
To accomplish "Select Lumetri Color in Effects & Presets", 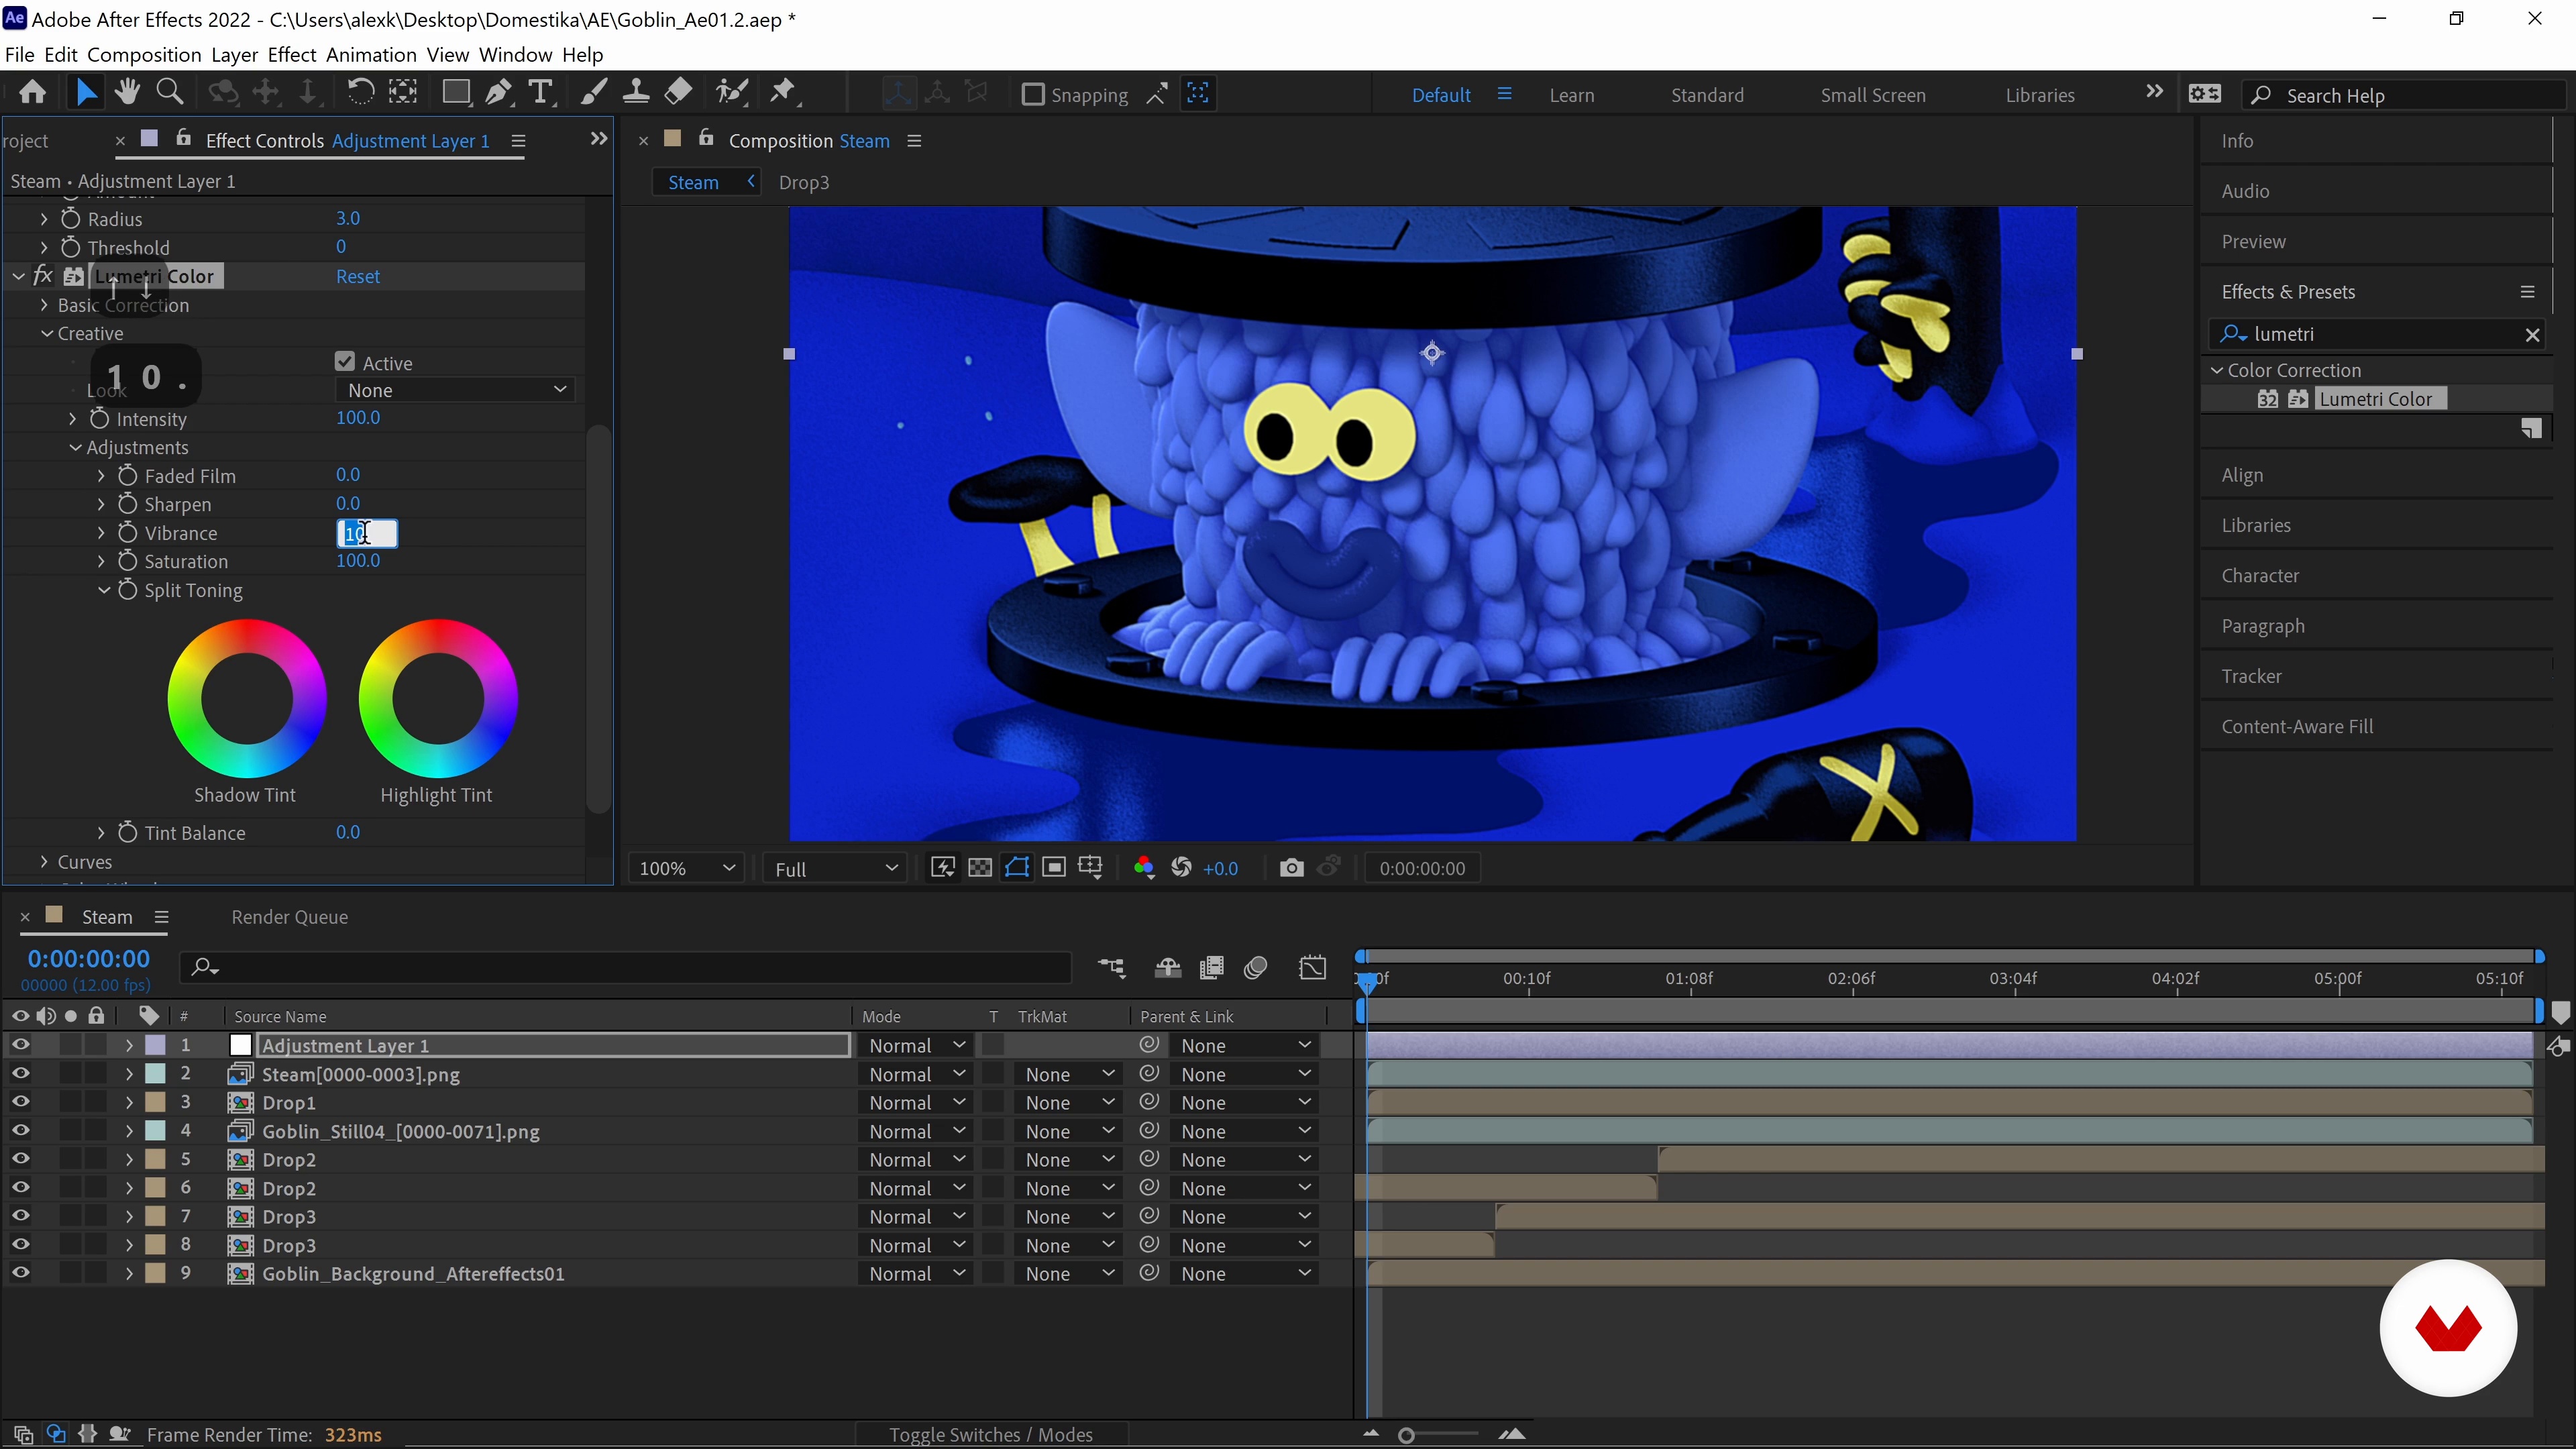I will coord(2375,398).
